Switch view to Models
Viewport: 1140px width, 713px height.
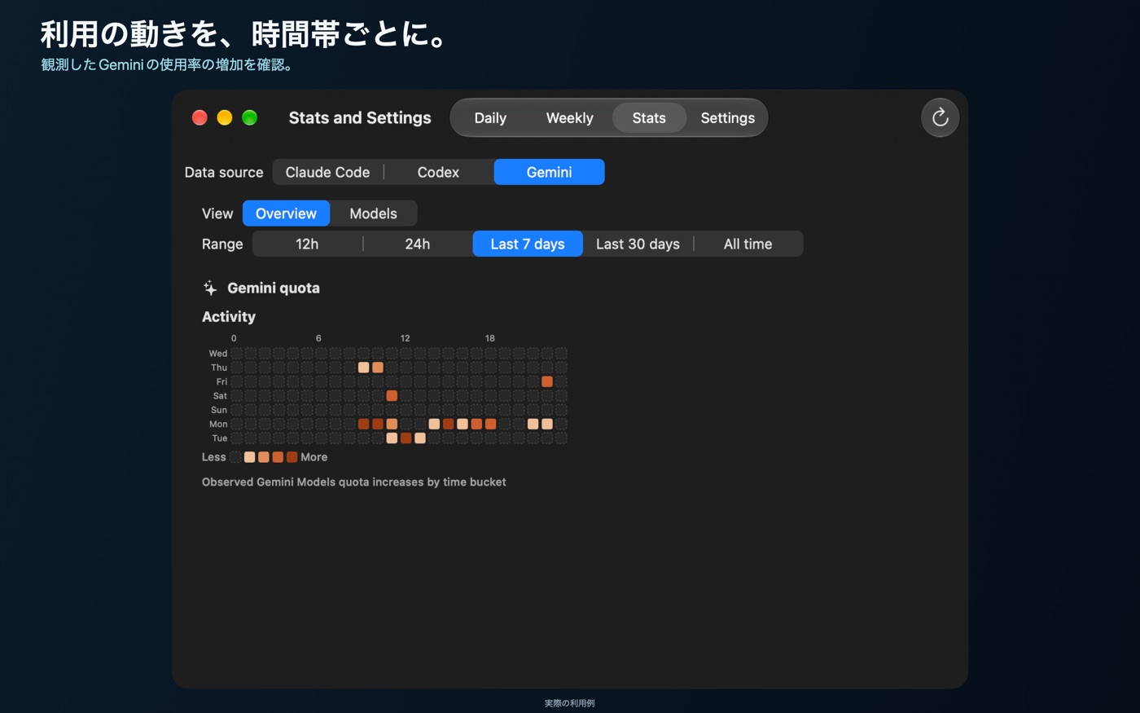373,213
